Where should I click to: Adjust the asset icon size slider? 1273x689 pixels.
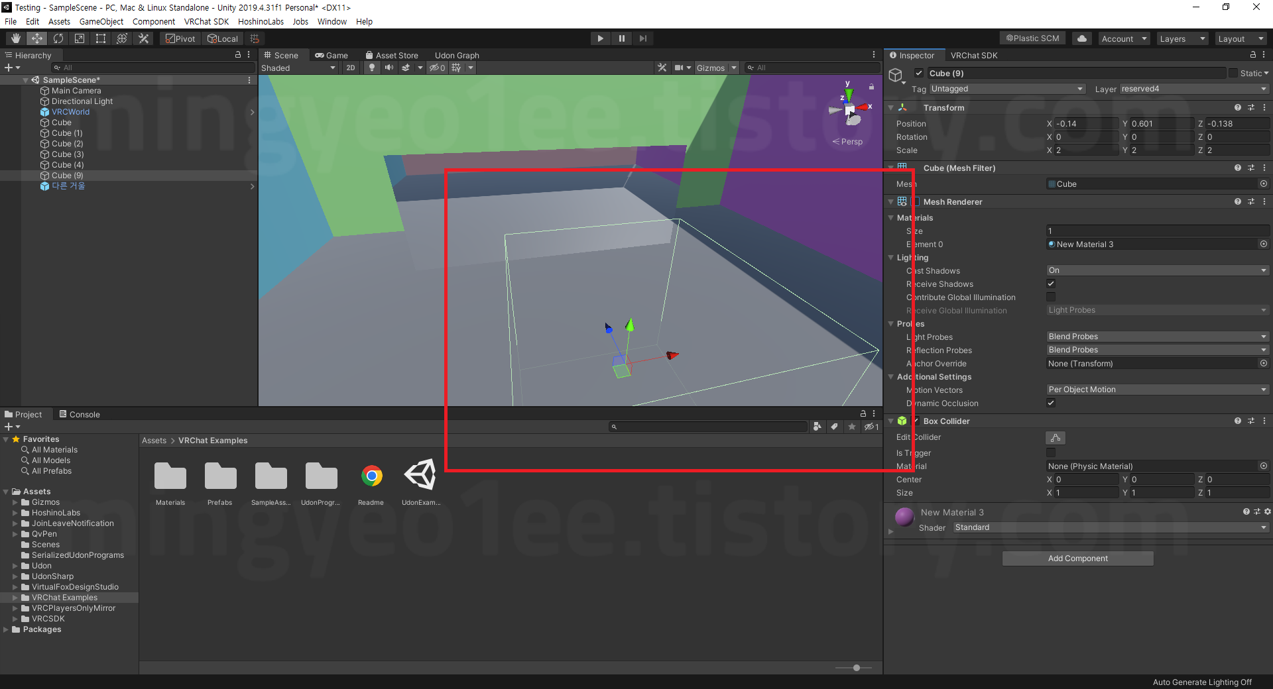856,668
